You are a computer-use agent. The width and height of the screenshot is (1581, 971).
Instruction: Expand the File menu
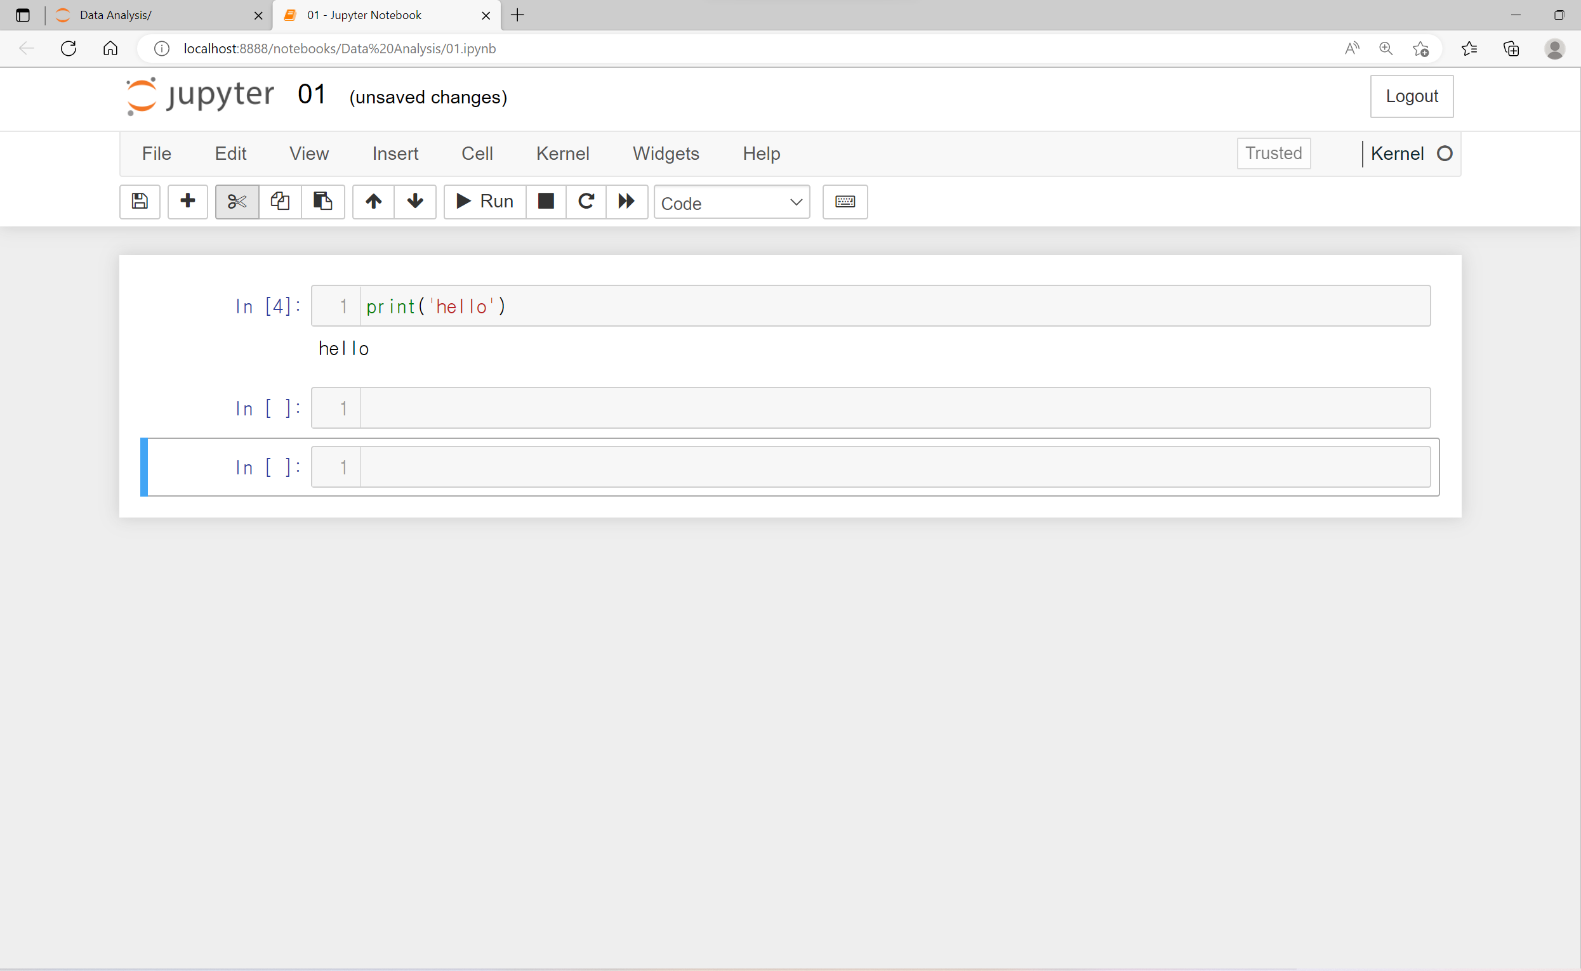pyautogui.click(x=156, y=153)
